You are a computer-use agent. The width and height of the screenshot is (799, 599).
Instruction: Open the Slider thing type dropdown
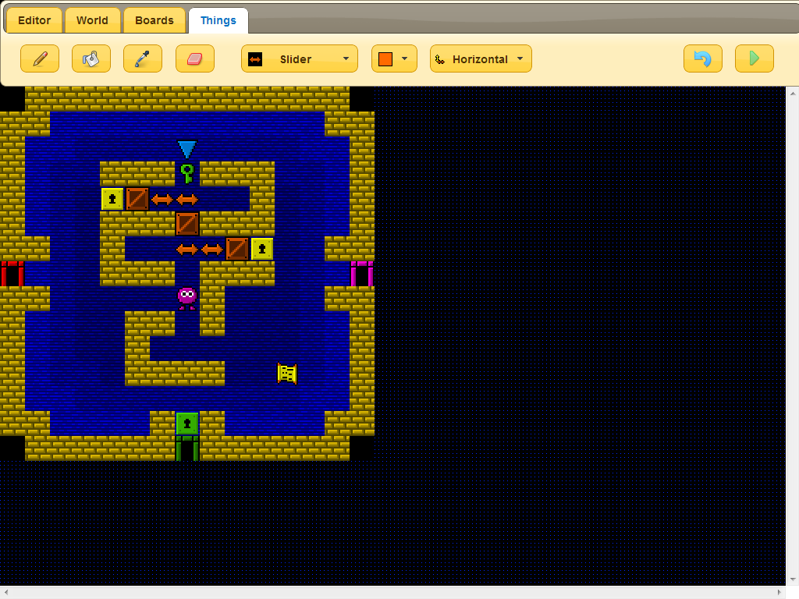(x=299, y=58)
